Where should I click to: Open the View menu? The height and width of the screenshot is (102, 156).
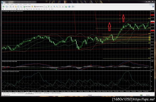(x=8, y=4)
